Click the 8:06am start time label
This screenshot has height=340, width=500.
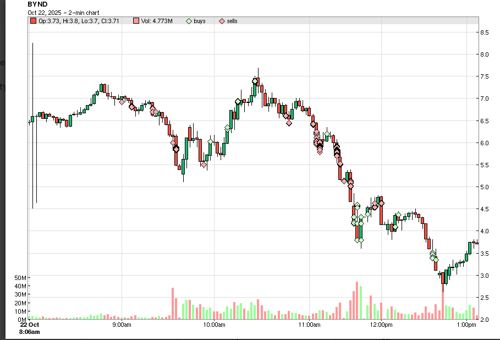[30, 332]
